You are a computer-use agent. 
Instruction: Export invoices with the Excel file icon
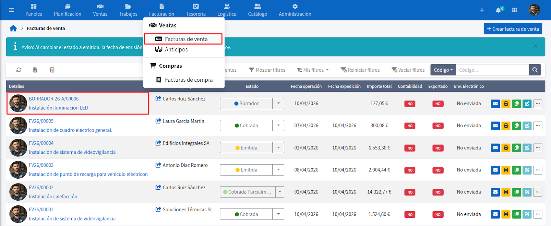(35, 70)
